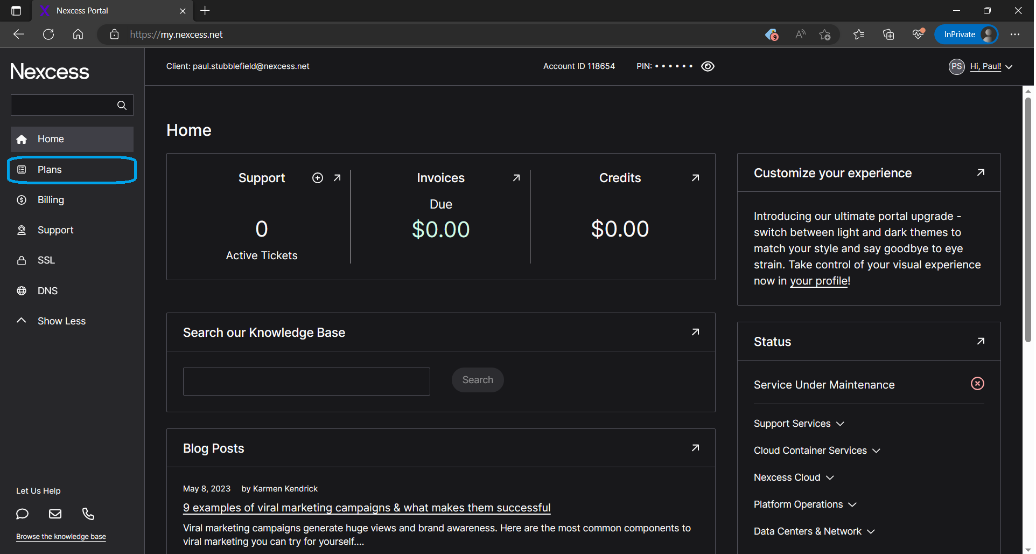Click the phone icon under Let Us Help
Image resolution: width=1036 pixels, height=554 pixels.
tap(88, 514)
